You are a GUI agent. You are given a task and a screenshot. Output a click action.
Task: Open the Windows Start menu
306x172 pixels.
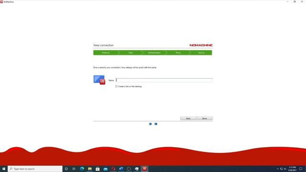[4, 169]
